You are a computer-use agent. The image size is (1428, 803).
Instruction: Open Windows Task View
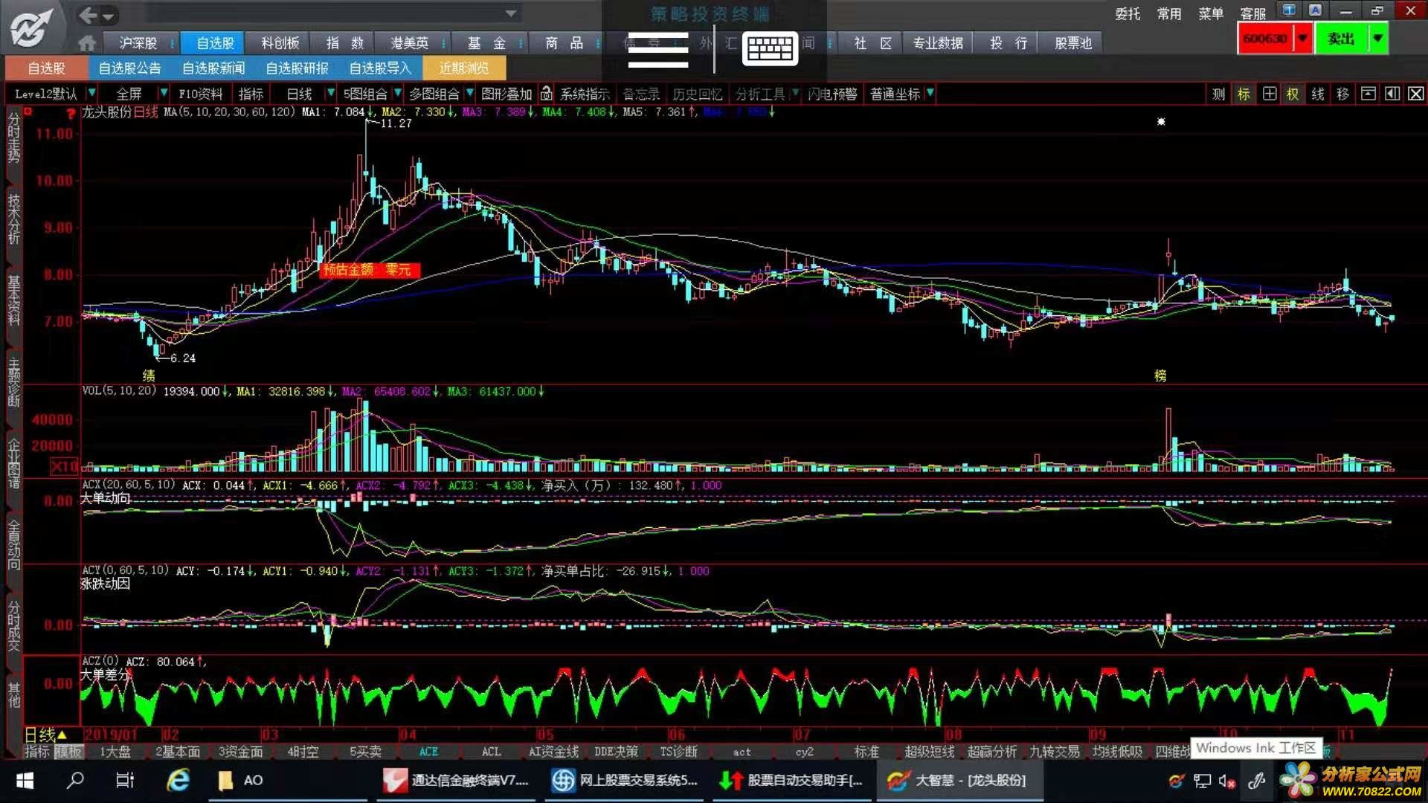tap(125, 780)
